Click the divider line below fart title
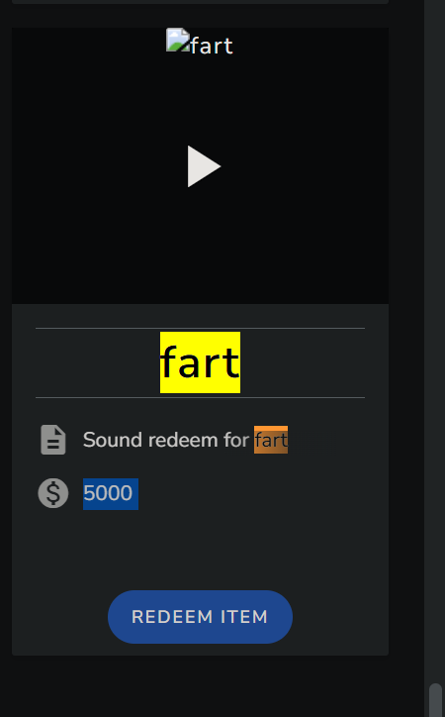This screenshot has width=445, height=717. [x=200, y=398]
